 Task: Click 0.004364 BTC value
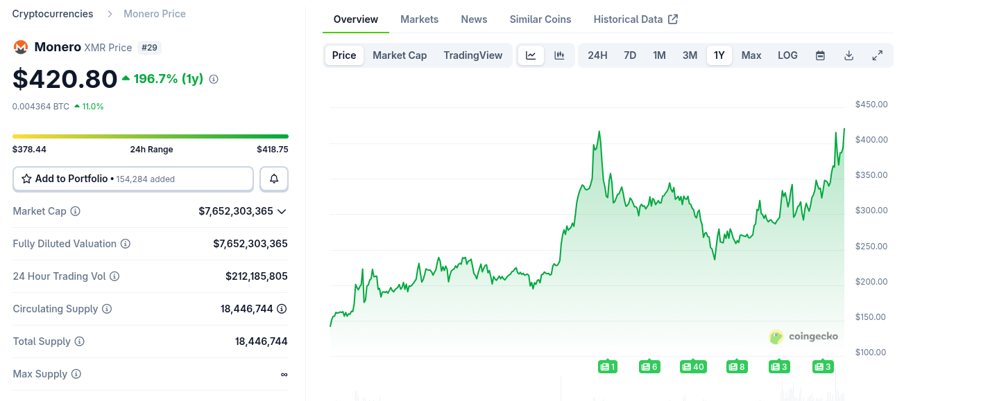point(41,107)
